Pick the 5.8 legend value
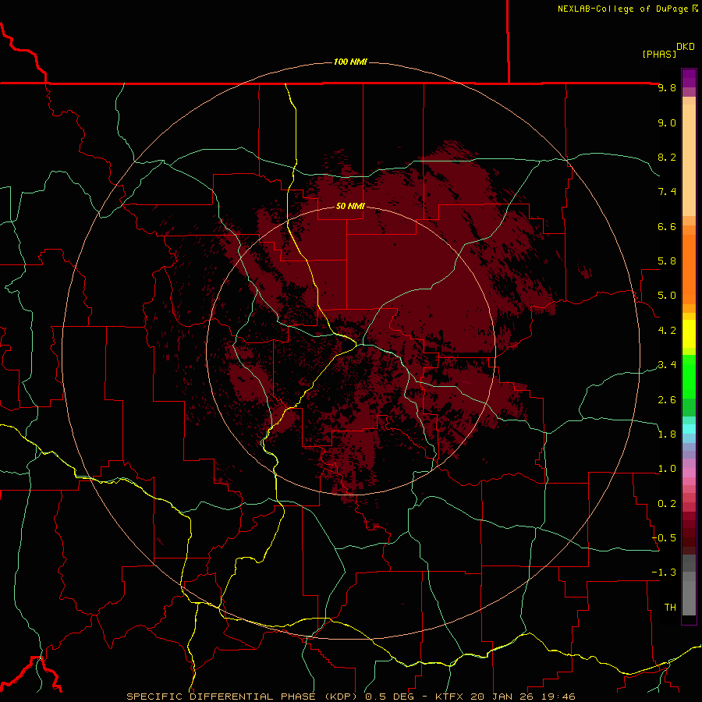702x702 pixels. 667,261
